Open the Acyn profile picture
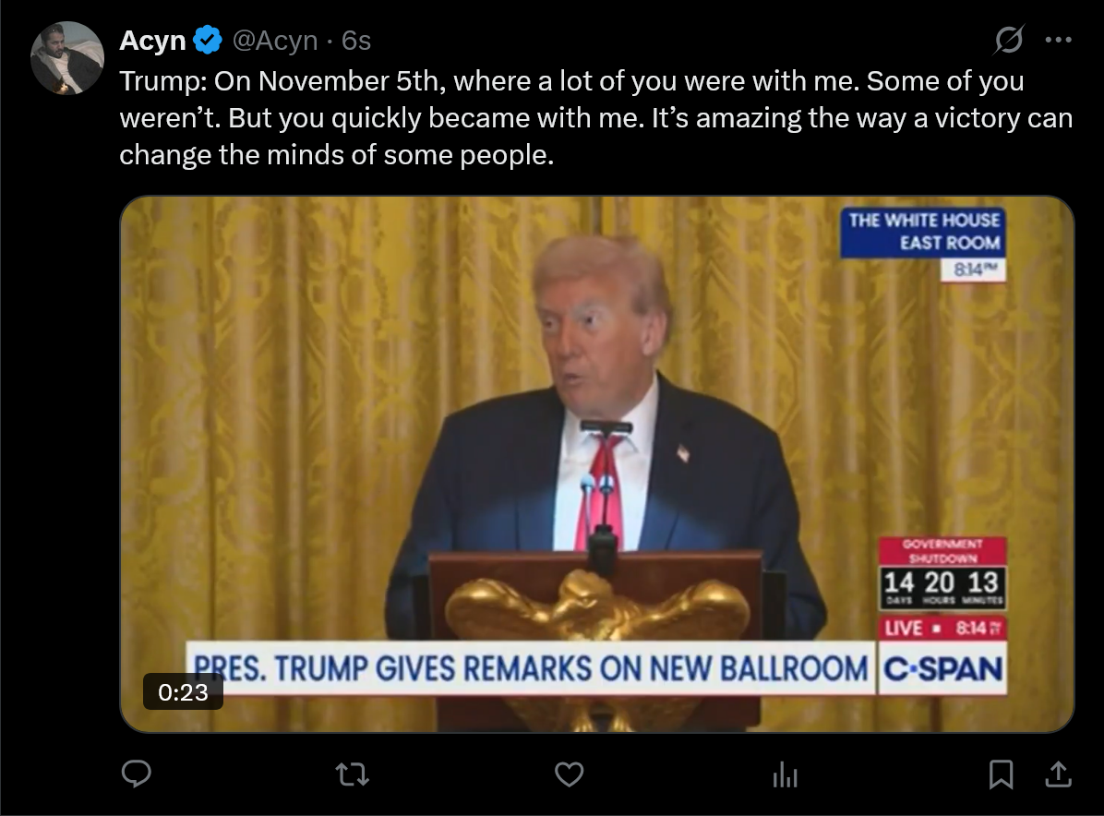This screenshot has width=1104, height=816. (x=67, y=58)
